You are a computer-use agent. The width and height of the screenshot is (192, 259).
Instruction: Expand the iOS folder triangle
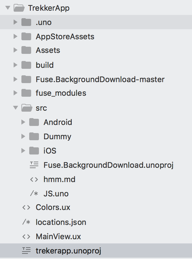pos(23,151)
